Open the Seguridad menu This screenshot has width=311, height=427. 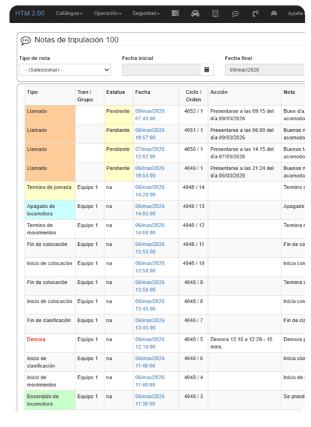tap(146, 13)
